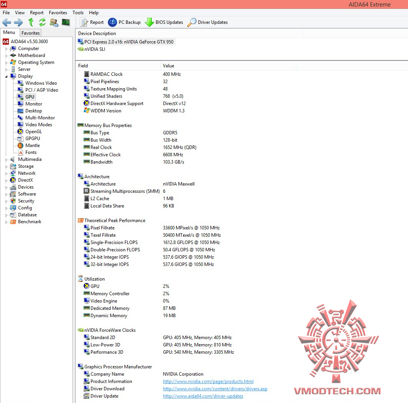408x403 pixels.
Task: Open the Report wizard from the toolbar
Action: coord(92,22)
